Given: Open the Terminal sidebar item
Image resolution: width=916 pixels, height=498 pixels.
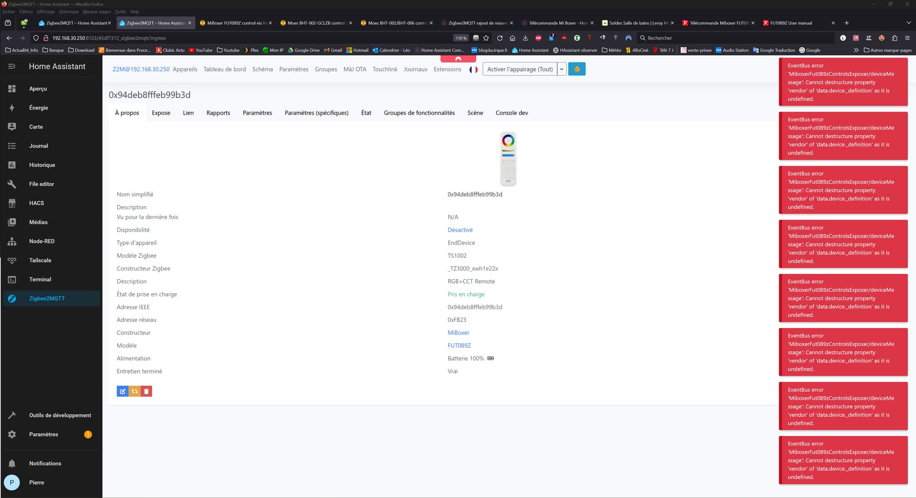Looking at the screenshot, I should click(40, 280).
